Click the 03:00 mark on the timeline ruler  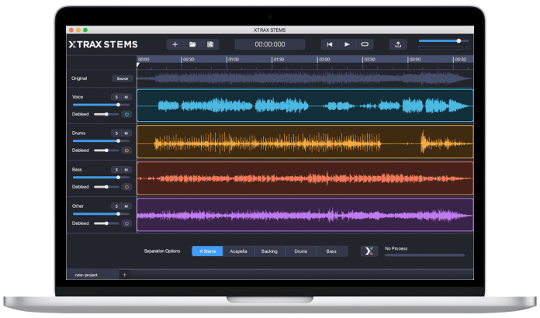click(415, 60)
